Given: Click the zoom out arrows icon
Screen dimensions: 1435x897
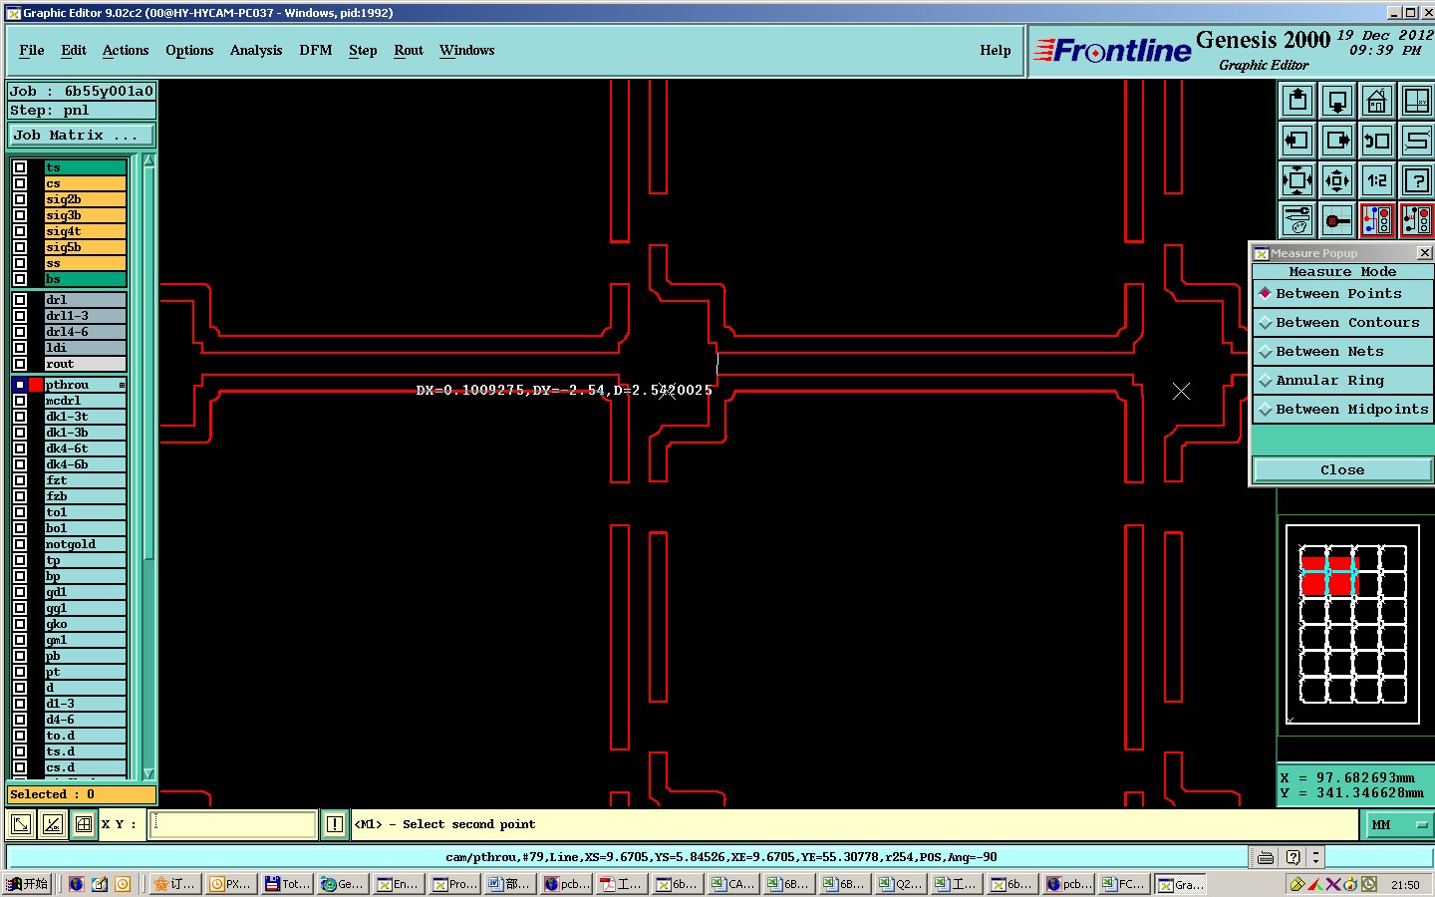Looking at the screenshot, I should pos(1337,180).
